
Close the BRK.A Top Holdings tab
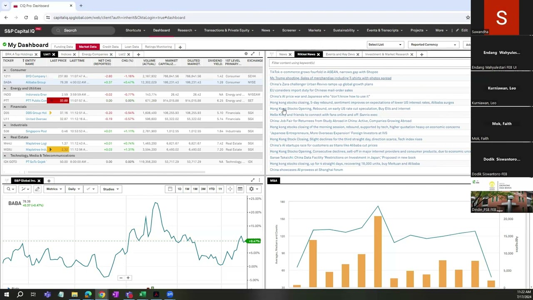(x=36, y=54)
